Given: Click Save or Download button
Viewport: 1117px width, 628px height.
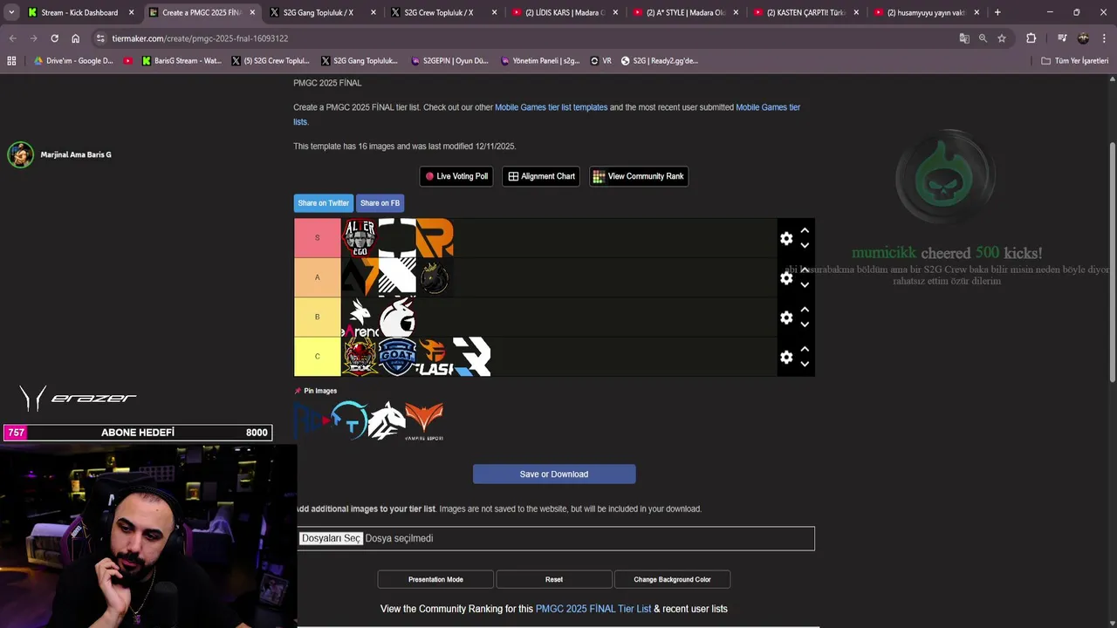Looking at the screenshot, I should [x=554, y=474].
